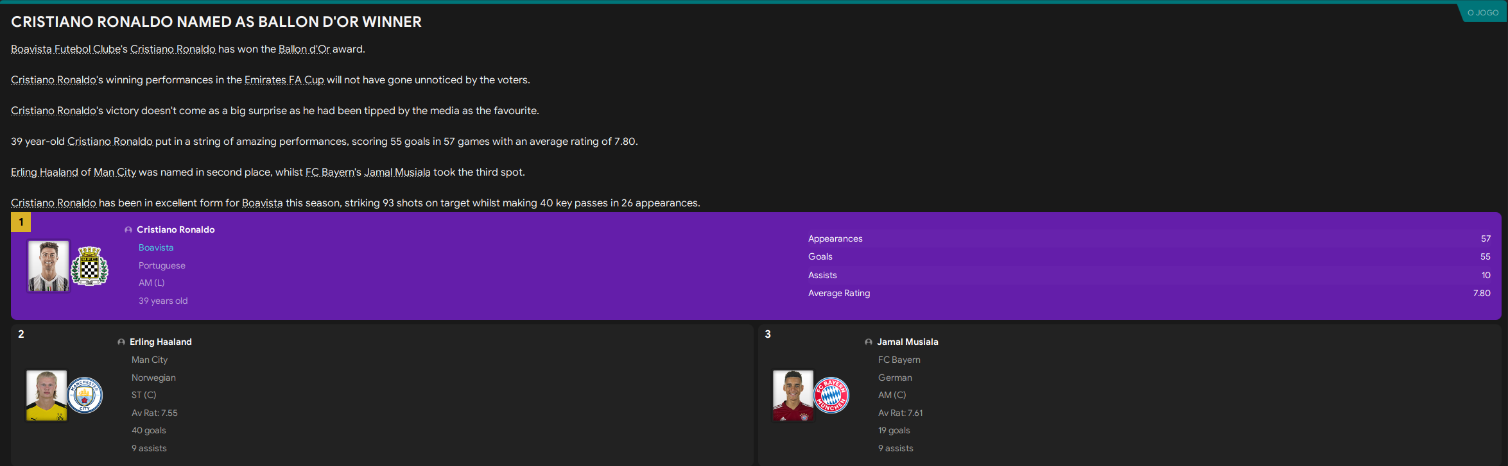Click the appearances value 57
Image resolution: width=1508 pixels, height=466 pixels.
tap(1486, 238)
